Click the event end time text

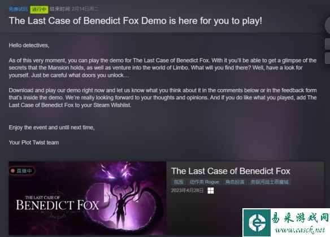(74, 9)
